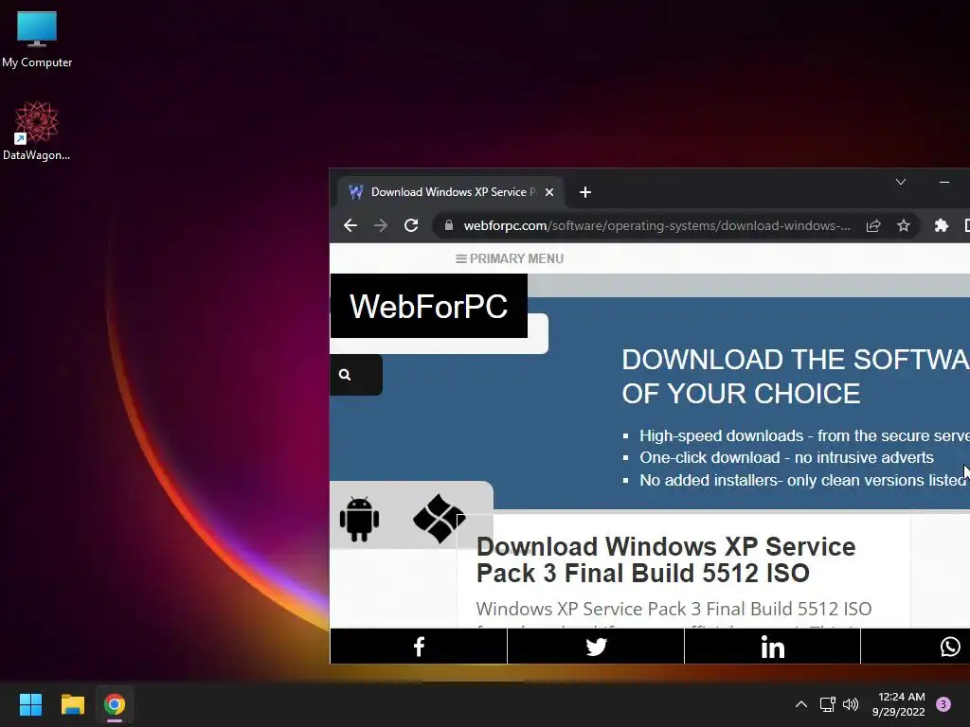
Task: Click the Chrome icon on the taskbar
Action: (x=115, y=704)
